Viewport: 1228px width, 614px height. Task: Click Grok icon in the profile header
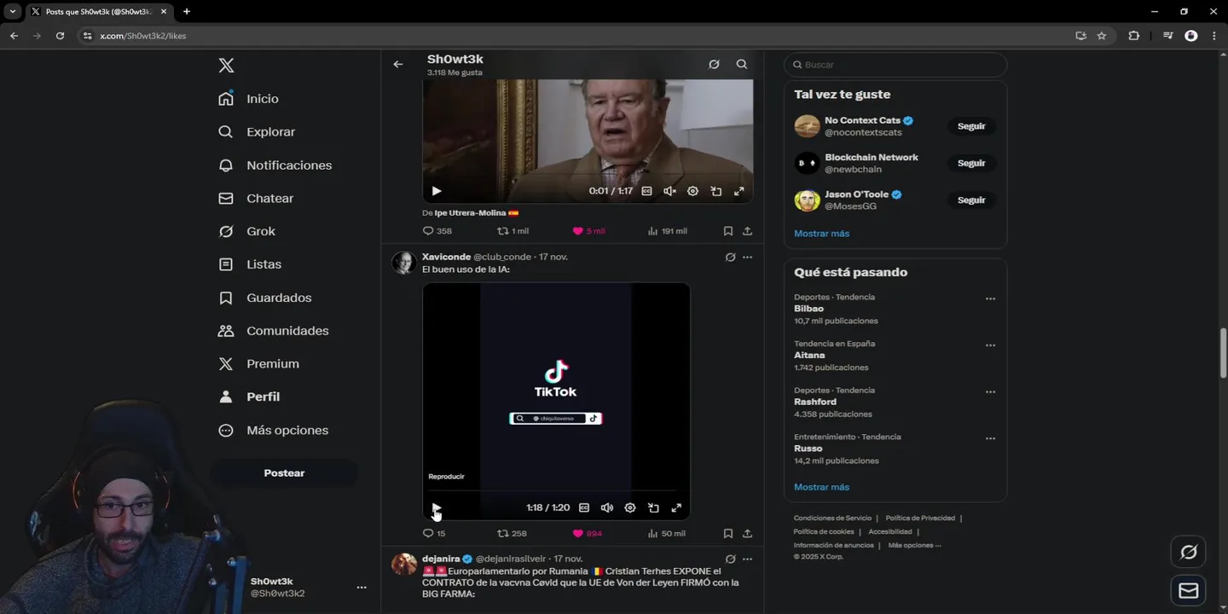tap(715, 64)
